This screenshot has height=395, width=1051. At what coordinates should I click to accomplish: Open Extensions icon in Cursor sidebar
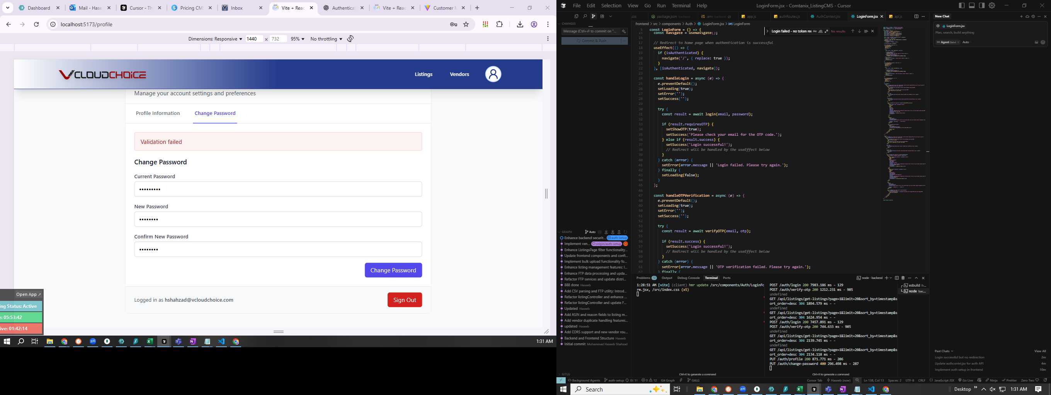603,16
